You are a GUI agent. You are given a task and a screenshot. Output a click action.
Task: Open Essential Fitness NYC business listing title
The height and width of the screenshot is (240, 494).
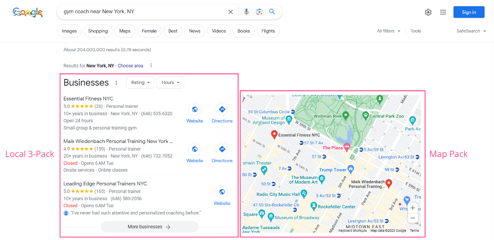(x=88, y=99)
